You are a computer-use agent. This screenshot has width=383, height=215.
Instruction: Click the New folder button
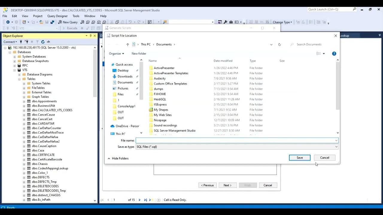click(139, 53)
